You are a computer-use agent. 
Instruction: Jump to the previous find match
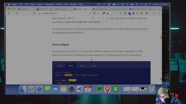pos(99,18)
